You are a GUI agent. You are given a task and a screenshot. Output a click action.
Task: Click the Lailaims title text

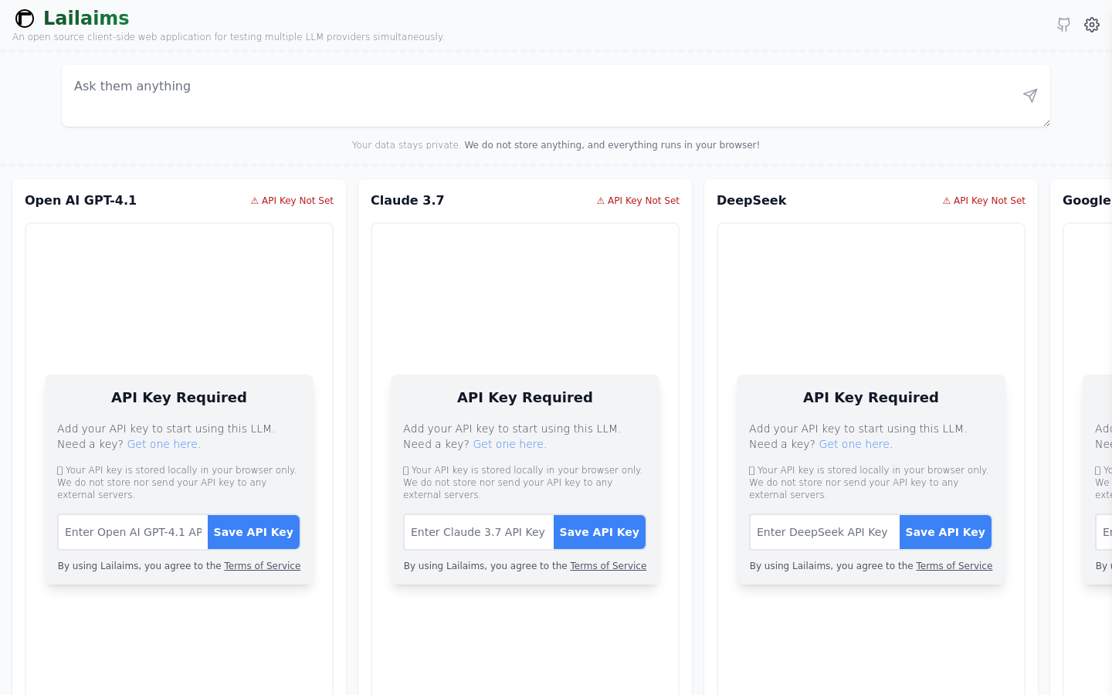tap(86, 18)
